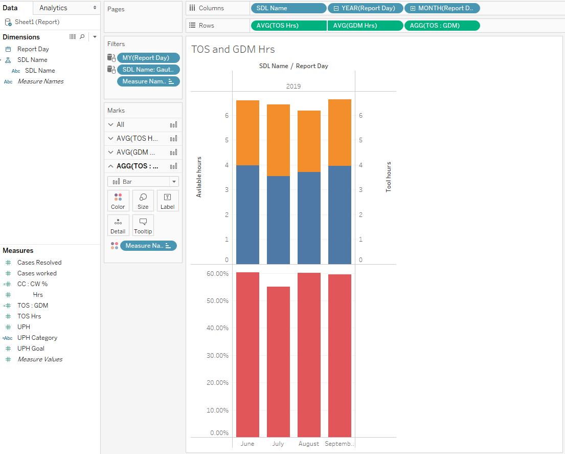Click the context filter icon beside MY(Report Day)
This screenshot has height=454, width=565.
[x=111, y=58]
